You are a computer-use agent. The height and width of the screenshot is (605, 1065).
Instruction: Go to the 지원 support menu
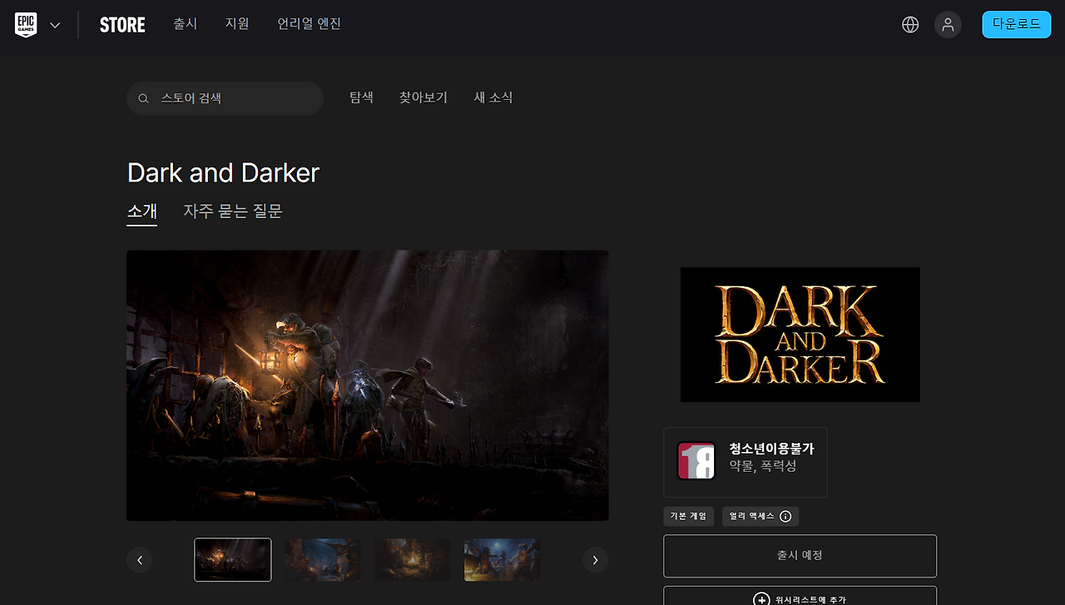click(237, 24)
